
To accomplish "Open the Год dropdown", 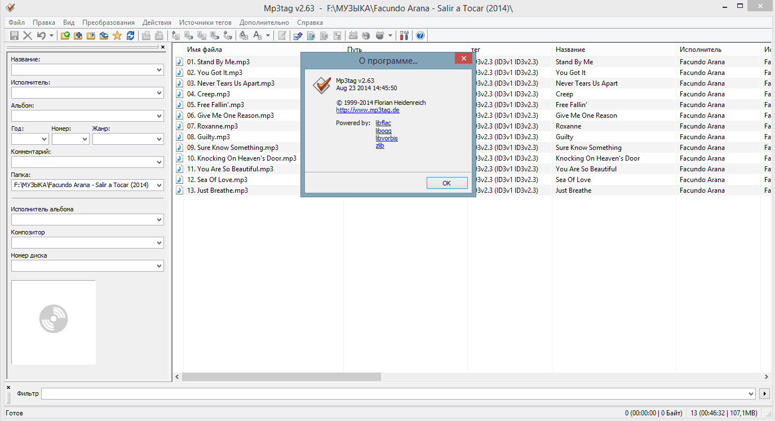I will coord(44,139).
